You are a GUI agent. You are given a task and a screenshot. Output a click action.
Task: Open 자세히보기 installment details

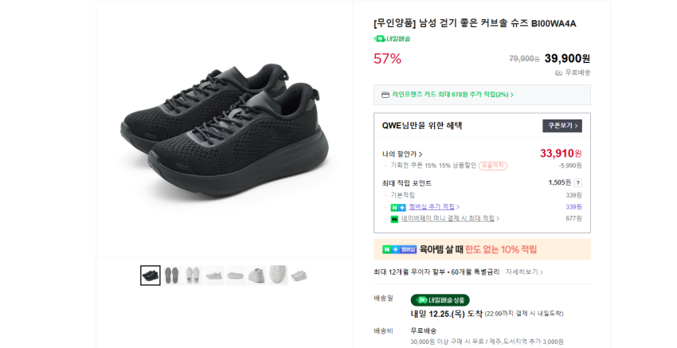click(524, 272)
